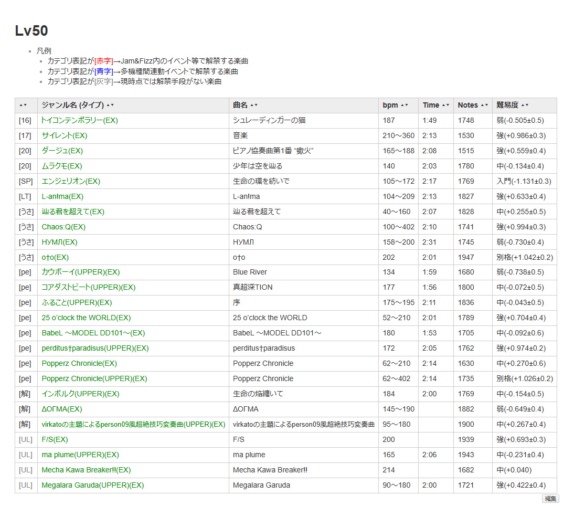Open サイレント(EX) link
Screen dimensions: 574x506
click(65, 135)
